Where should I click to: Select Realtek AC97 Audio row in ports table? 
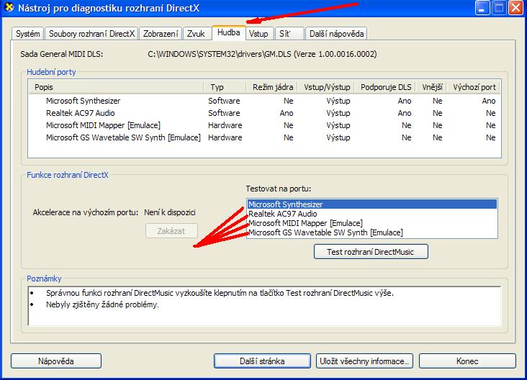(80, 113)
